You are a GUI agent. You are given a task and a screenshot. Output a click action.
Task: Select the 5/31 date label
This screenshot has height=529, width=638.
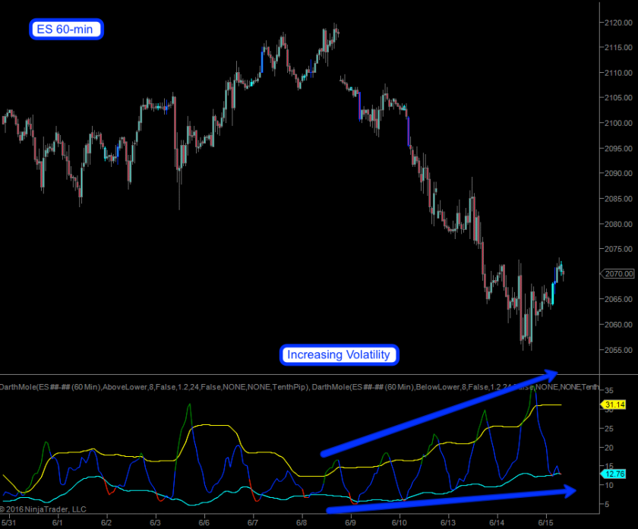coord(8,523)
